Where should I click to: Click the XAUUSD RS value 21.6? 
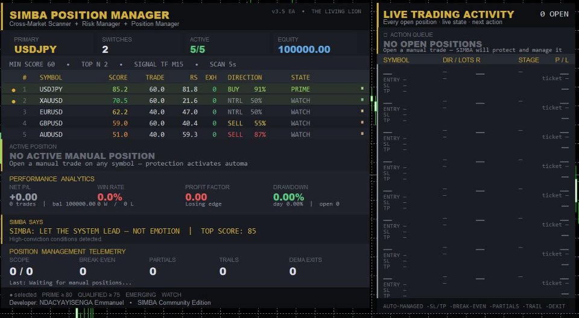coord(190,101)
